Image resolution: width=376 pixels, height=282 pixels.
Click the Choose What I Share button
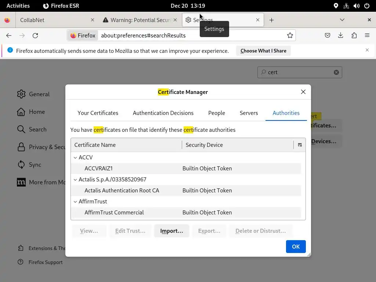(263, 51)
